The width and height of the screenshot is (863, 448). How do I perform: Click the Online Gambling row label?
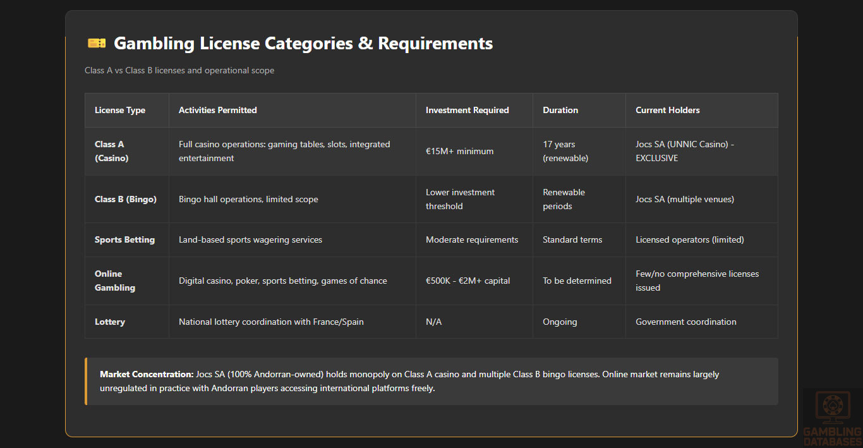115,281
